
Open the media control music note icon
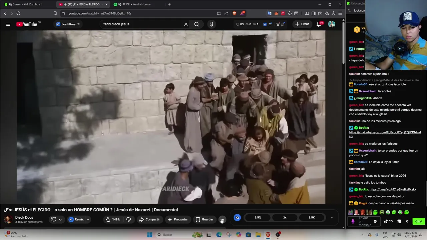click(x=307, y=13)
